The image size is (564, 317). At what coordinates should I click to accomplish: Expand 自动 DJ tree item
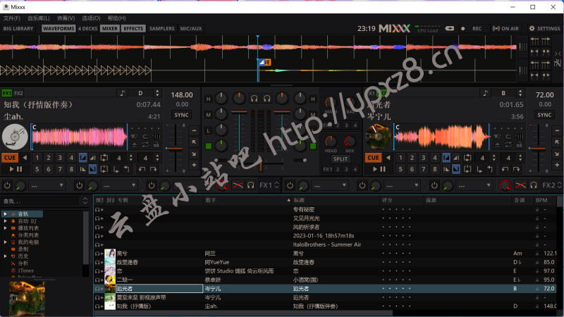click(x=5, y=221)
